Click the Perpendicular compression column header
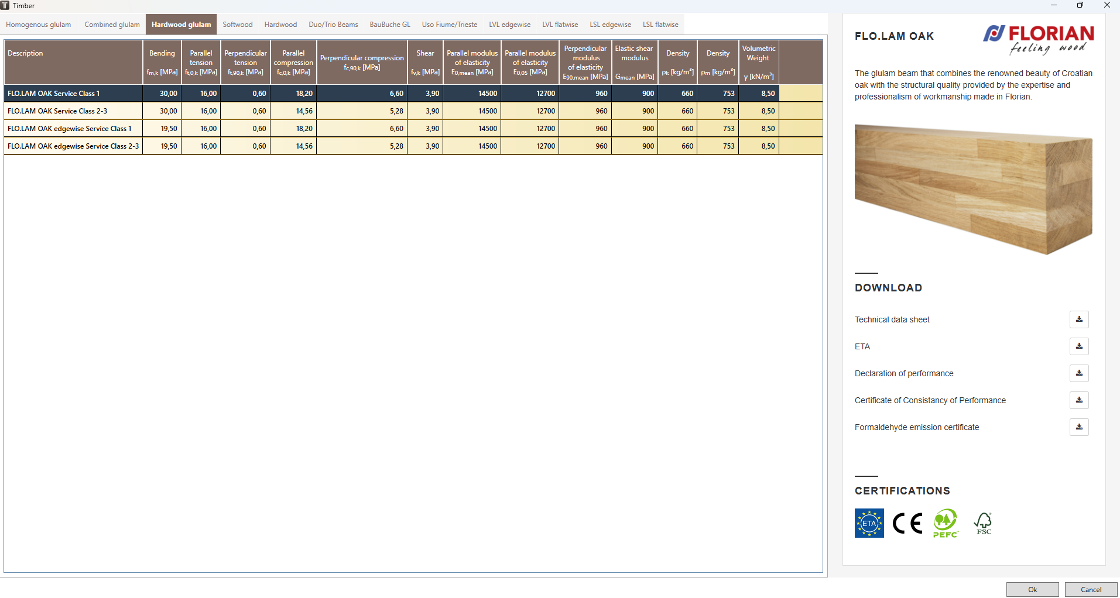 (362, 62)
